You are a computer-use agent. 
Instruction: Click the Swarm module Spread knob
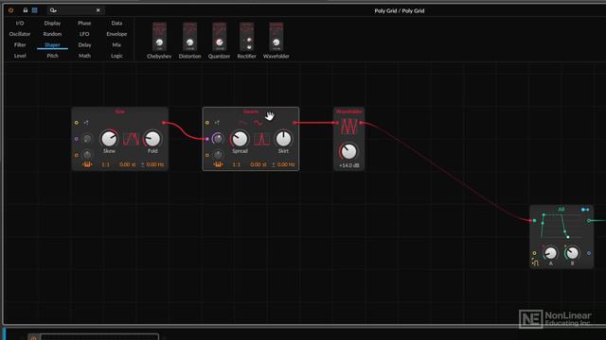(x=240, y=139)
